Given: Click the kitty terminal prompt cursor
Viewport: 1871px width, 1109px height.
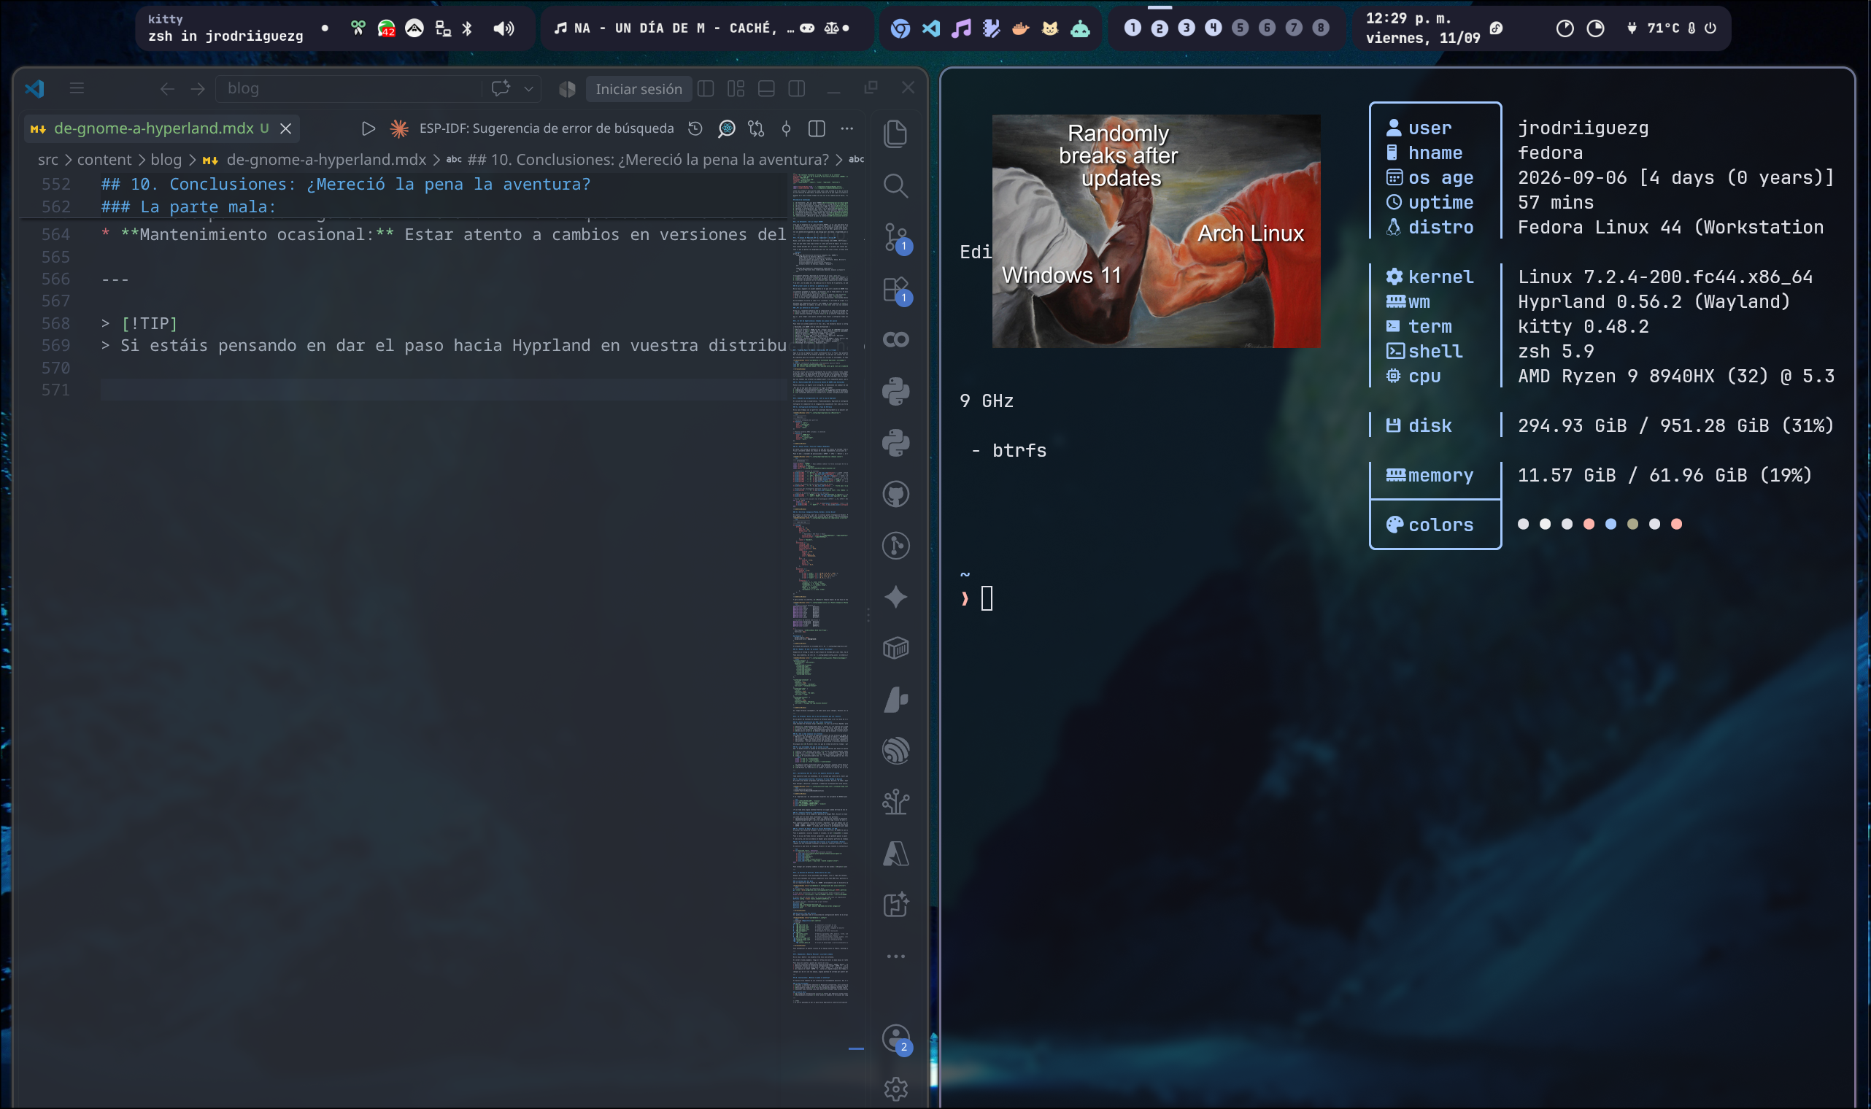Looking at the screenshot, I should click(987, 598).
